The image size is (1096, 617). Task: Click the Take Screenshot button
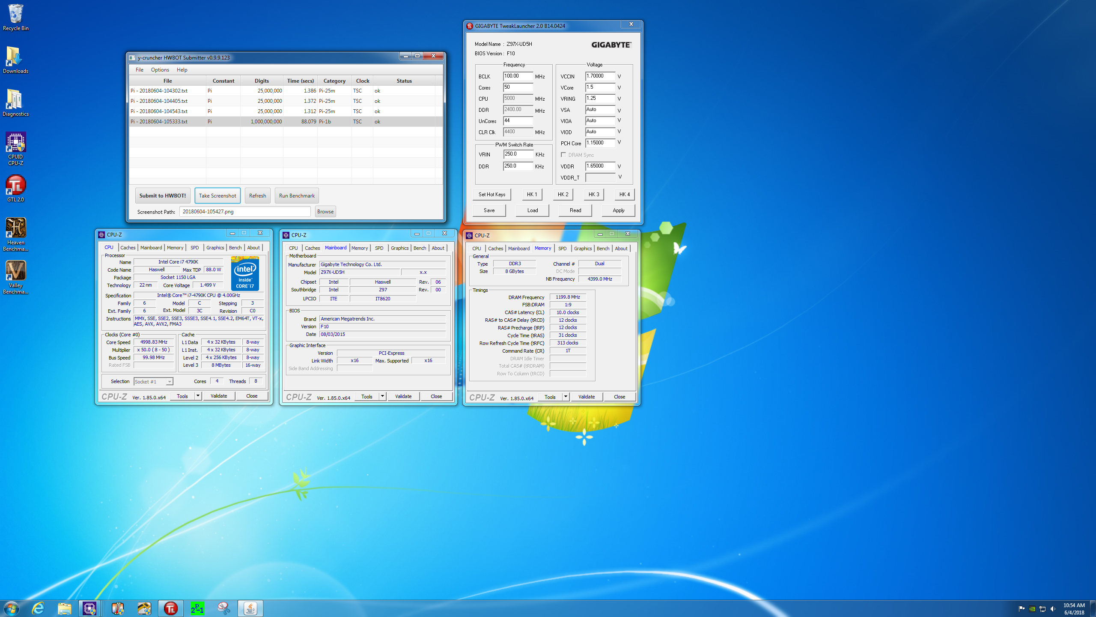tap(217, 196)
